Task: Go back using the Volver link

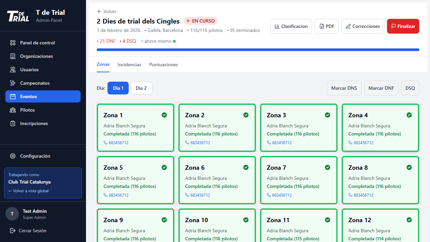Action: click(x=107, y=11)
